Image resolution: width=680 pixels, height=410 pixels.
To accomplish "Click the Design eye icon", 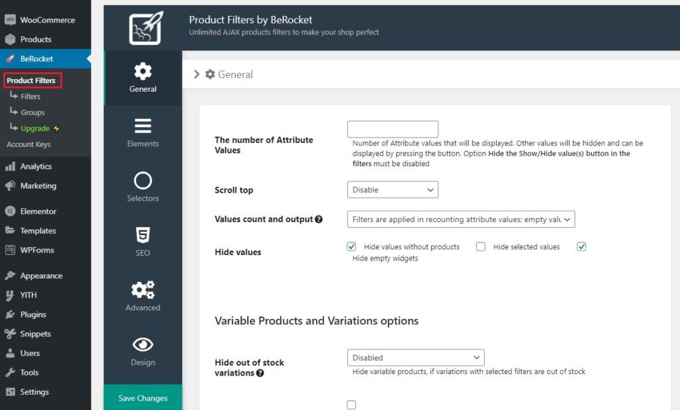I will pos(143,344).
